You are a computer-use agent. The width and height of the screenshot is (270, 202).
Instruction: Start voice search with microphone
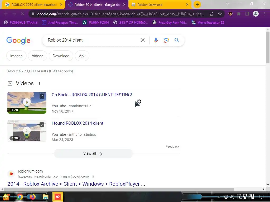(x=156, y=40)
